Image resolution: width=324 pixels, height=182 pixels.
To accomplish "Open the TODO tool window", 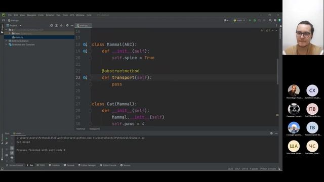I will pos(40,165).
